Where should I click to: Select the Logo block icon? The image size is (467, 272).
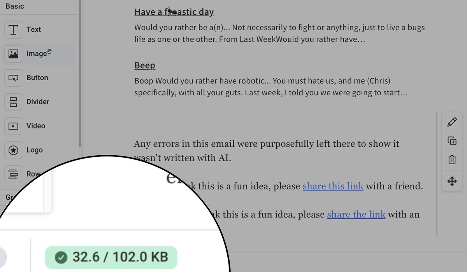[x=13, y=150]
